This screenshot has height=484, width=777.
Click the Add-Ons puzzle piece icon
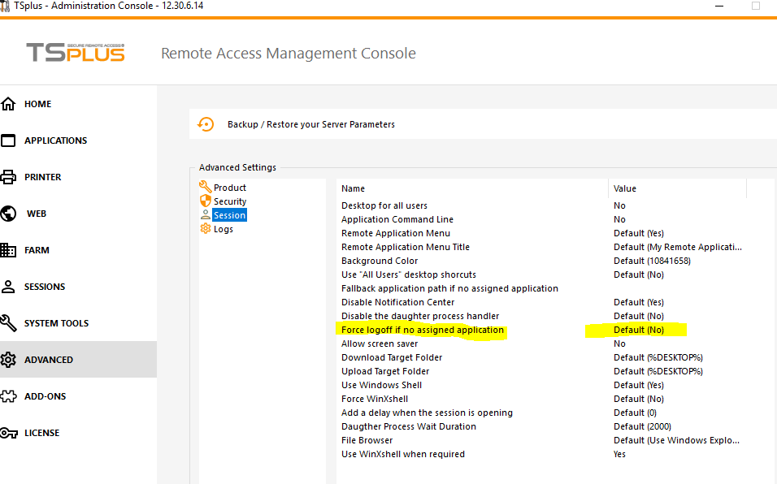click(9, 396)
